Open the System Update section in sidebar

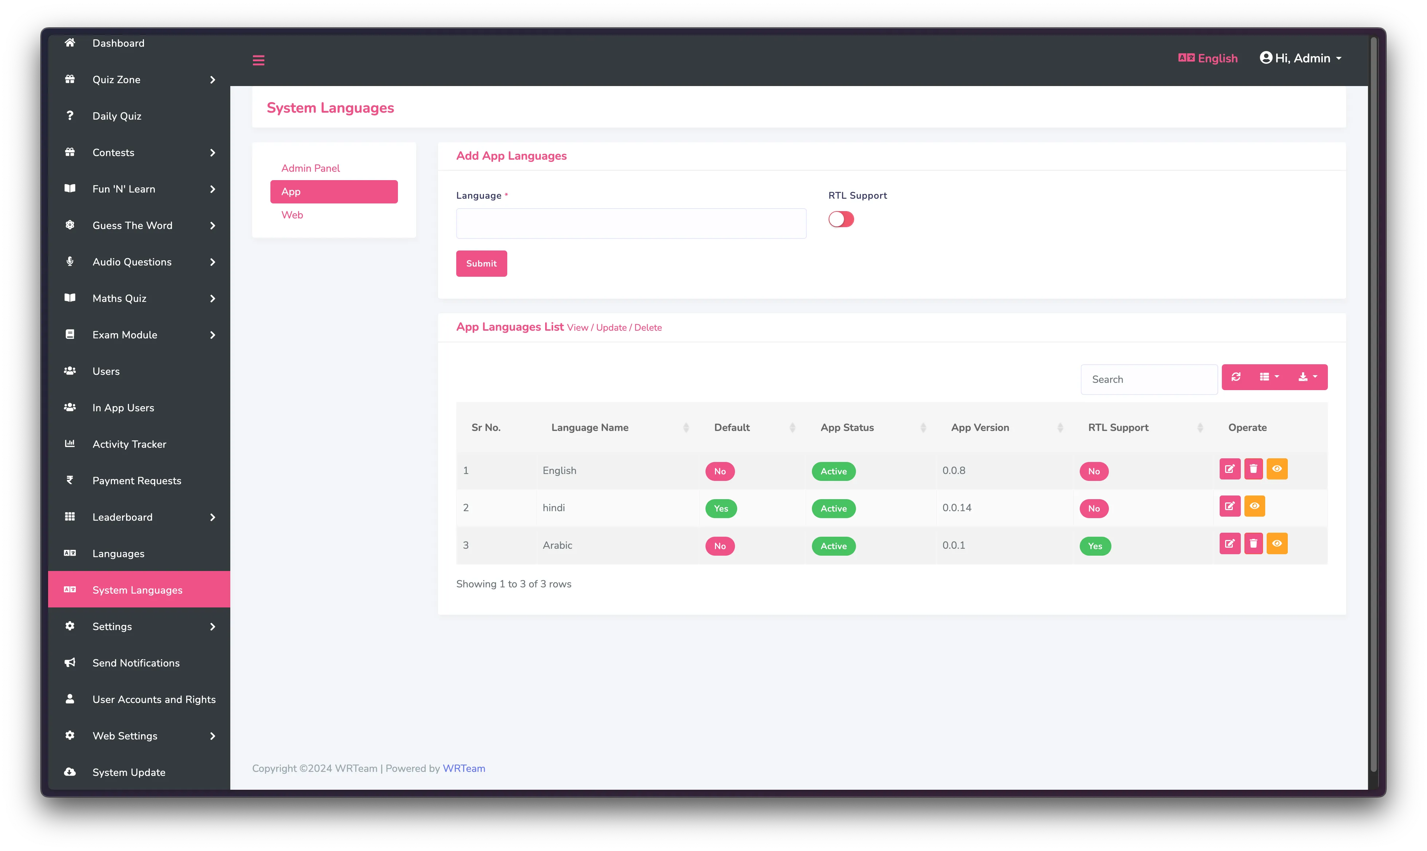(x=128, y=772)
